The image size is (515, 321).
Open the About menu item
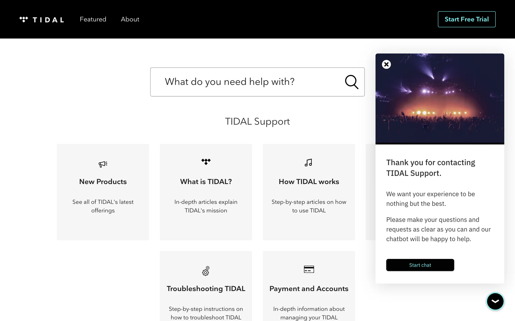[130, 19]
